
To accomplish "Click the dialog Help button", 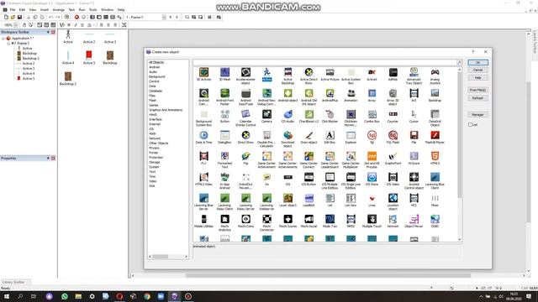I will click(x=477, y=78).
